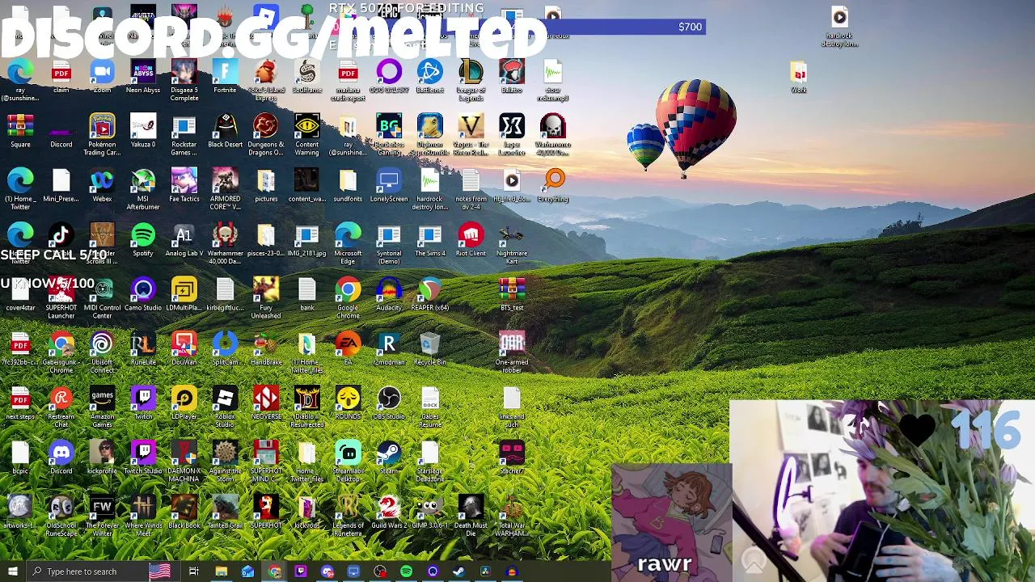Launch the Ubisoft Connect shortcut
Image resolution: width=1035 pixels, height=582 pixels.
(102, 351)
